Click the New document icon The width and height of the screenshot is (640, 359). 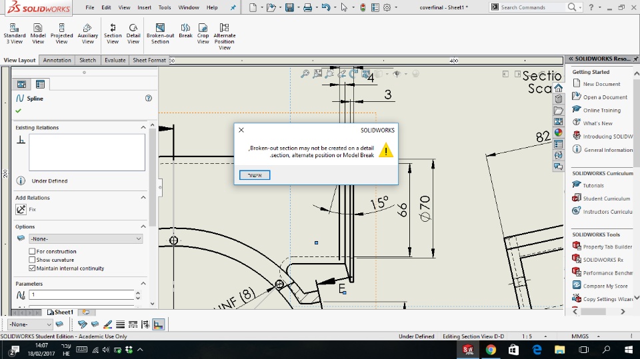pyautogui.click(x=253, y=7)
